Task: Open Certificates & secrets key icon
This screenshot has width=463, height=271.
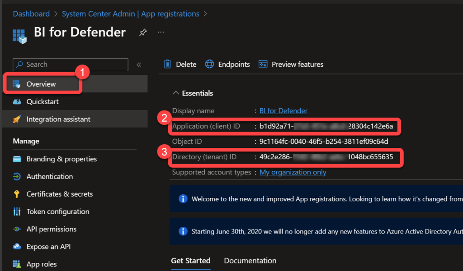Action: (x=17, y=194)
